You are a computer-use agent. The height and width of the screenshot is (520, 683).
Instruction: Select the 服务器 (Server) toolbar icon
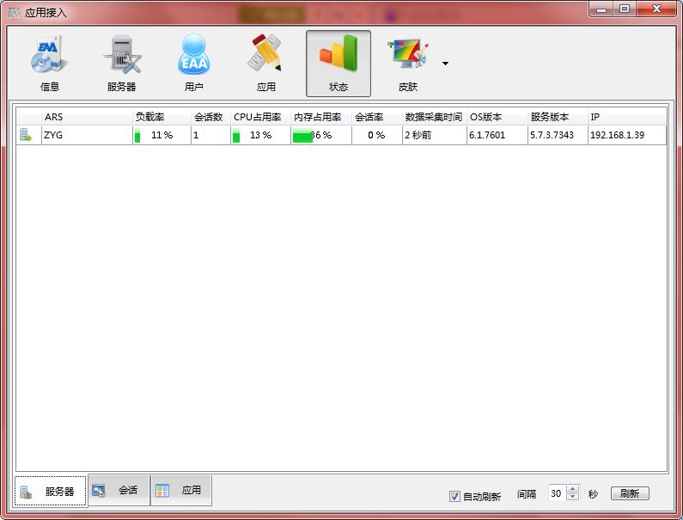pos(122,63)
